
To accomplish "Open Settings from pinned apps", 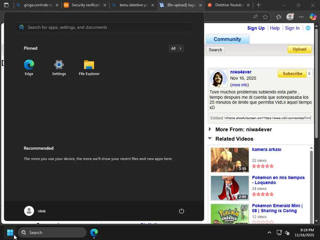I will tap(59, 67).
